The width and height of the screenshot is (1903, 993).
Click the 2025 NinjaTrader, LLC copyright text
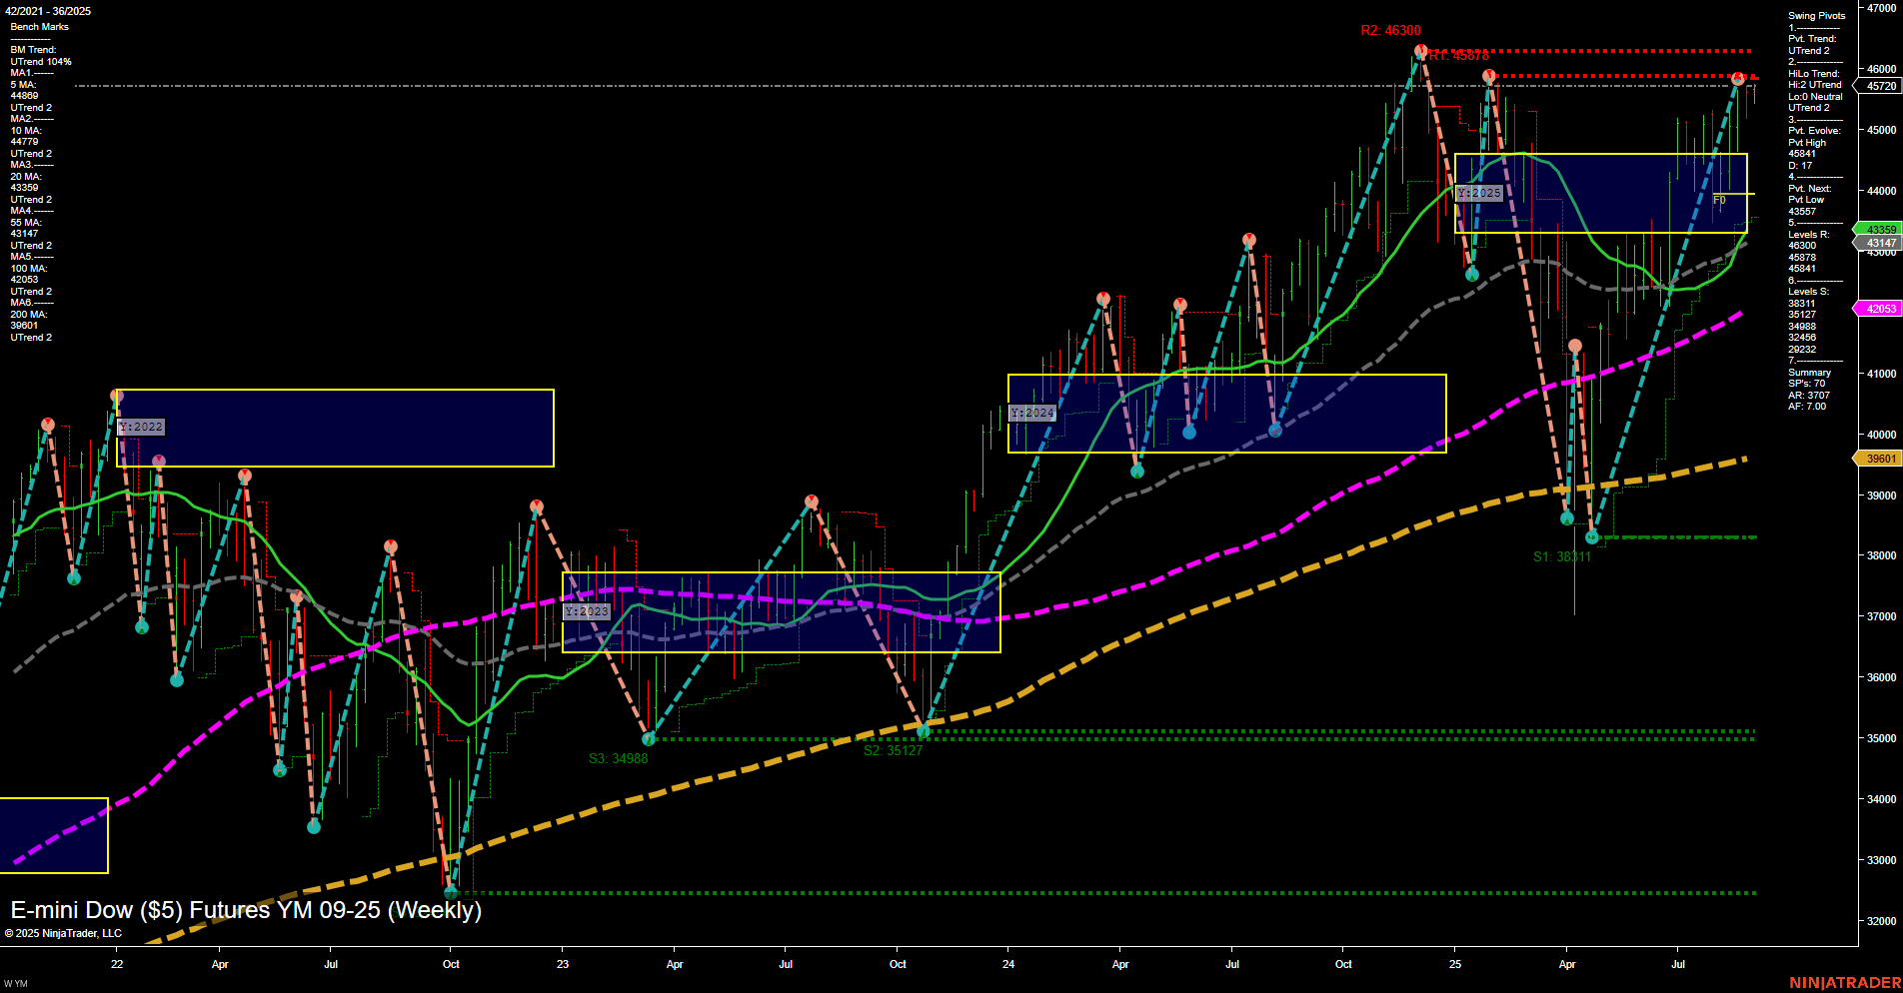(63, 933)
